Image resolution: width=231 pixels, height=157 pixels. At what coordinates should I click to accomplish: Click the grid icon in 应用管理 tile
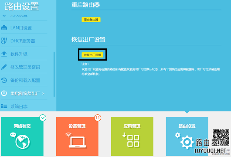click(x=133, y=141)
